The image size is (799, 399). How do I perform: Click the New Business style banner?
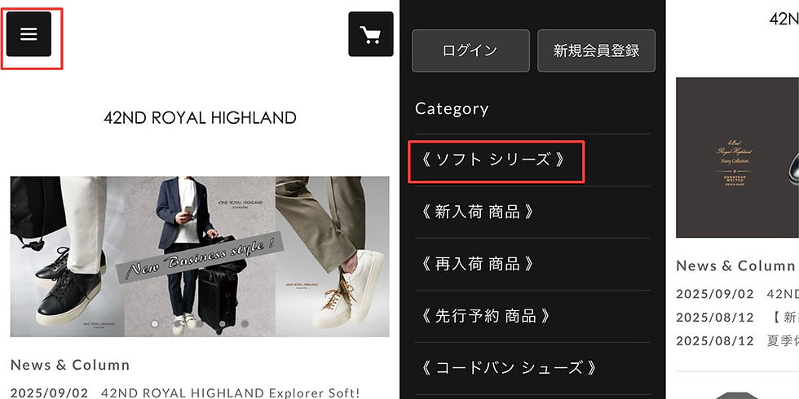click(200, 256)
